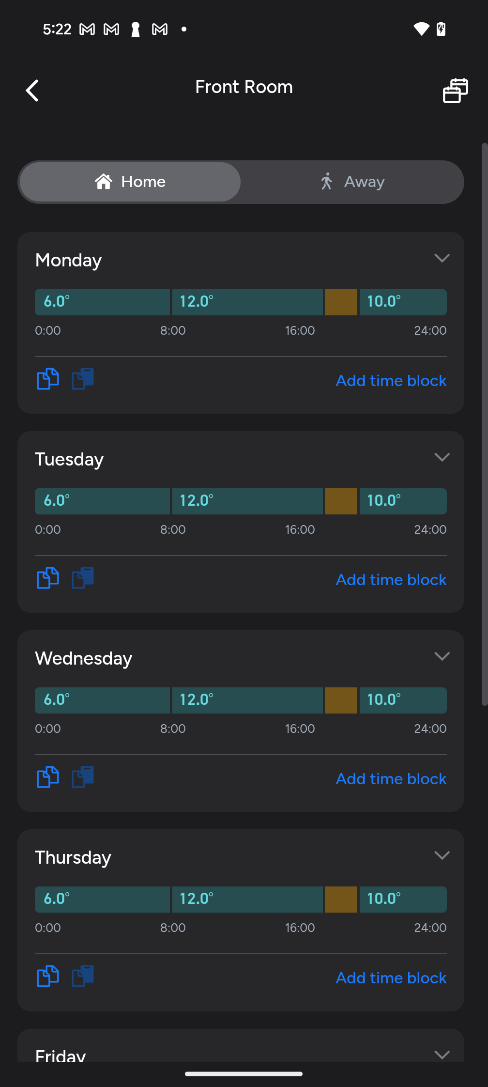
Task: Add time block to Monday
Action: [x=391, y=381]
